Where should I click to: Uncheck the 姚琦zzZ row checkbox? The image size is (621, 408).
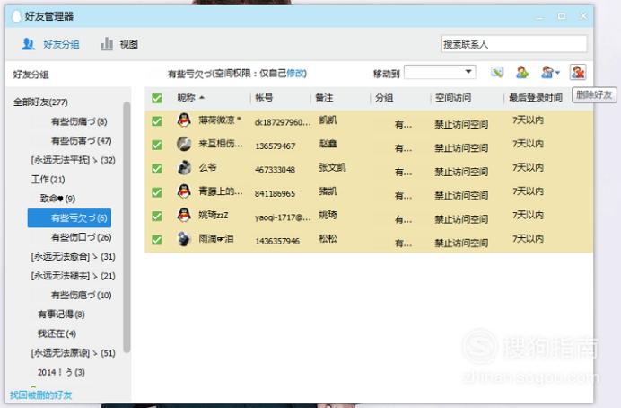157,216
